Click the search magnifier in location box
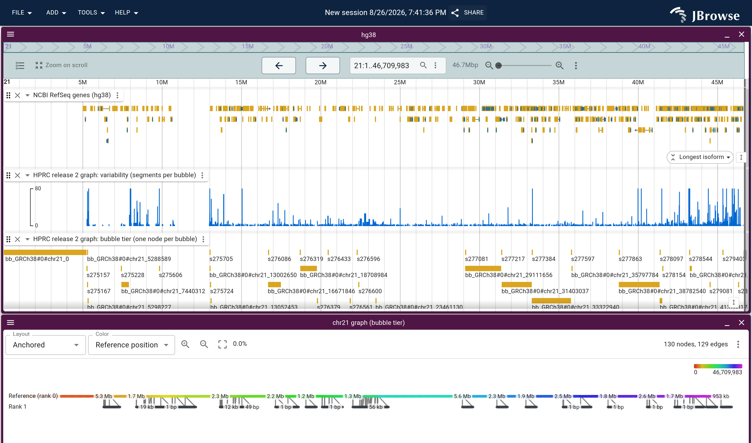 tap(423, 65)
